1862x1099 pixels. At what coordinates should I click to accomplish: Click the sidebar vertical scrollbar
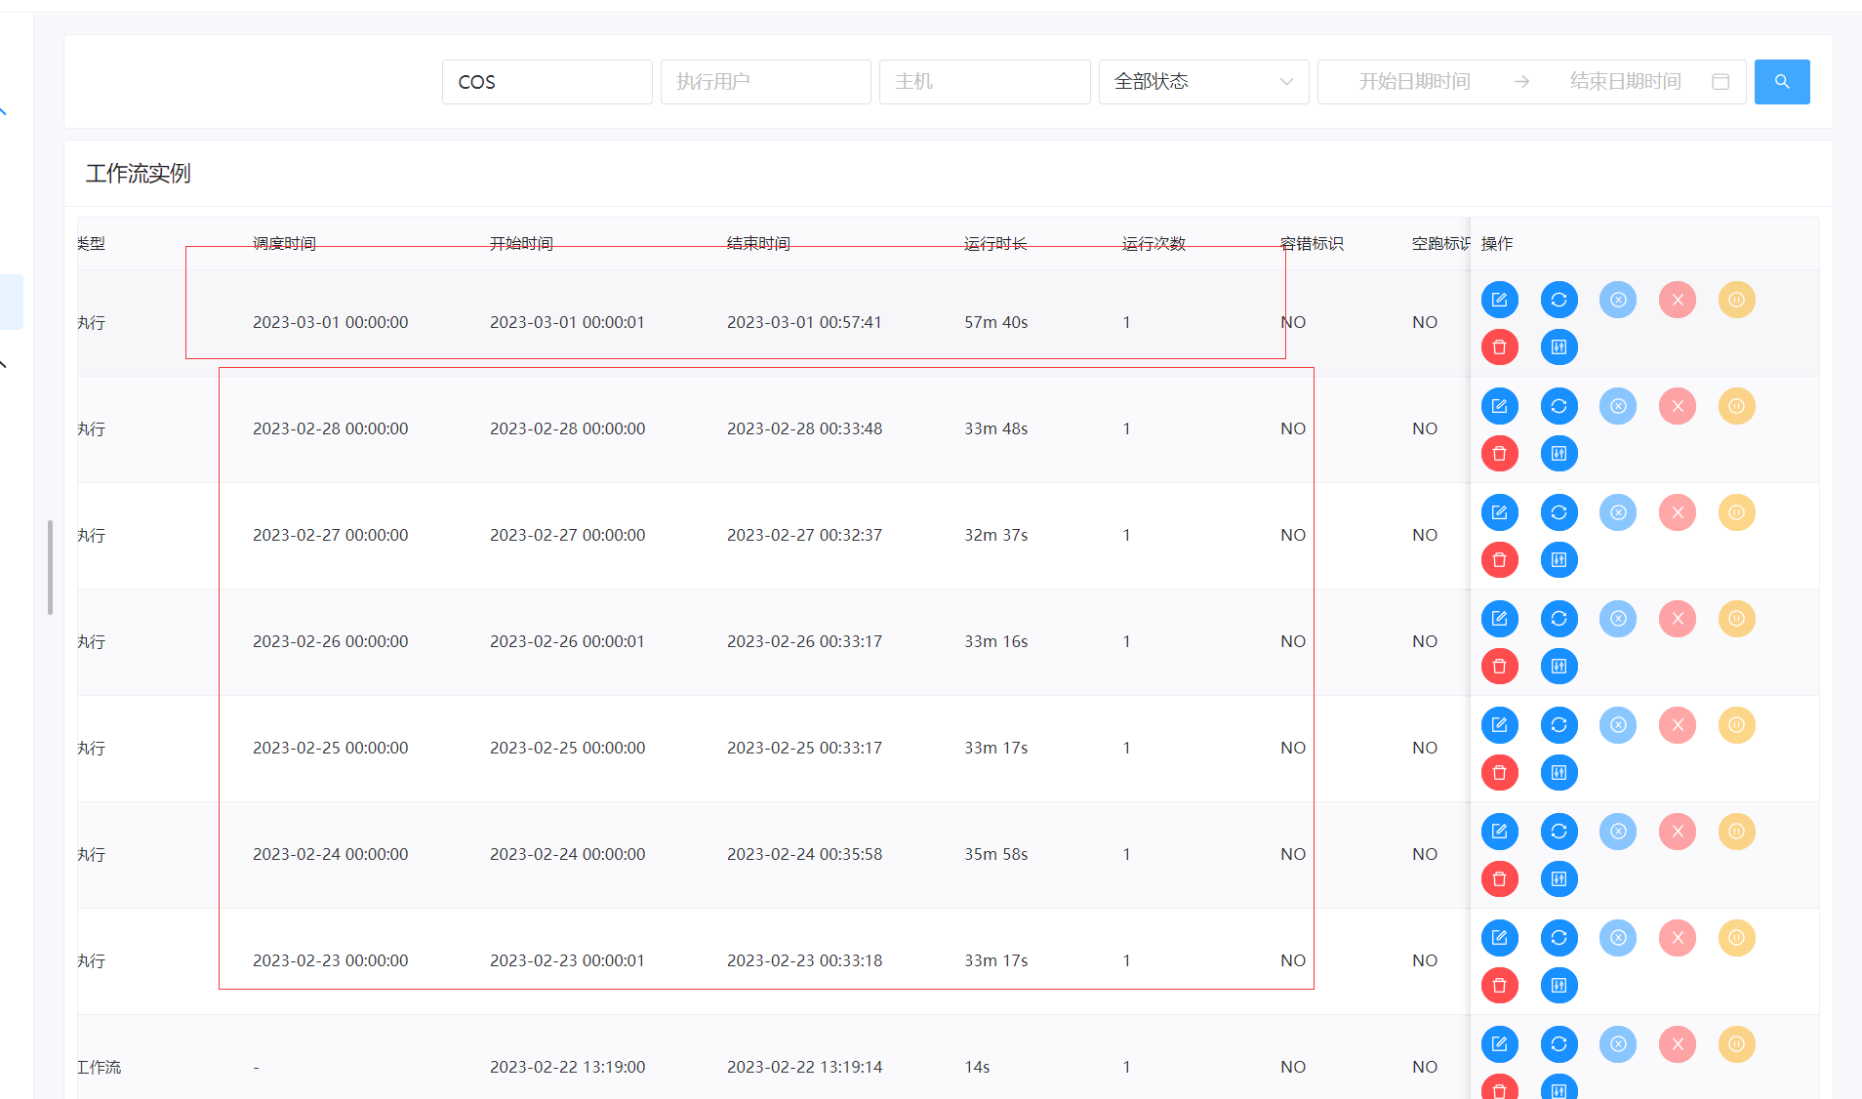tap(50, 567)
